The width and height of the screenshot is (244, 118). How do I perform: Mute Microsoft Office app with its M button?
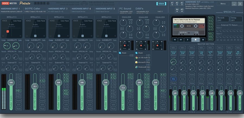pyautogui.click(x=149, y=65)
